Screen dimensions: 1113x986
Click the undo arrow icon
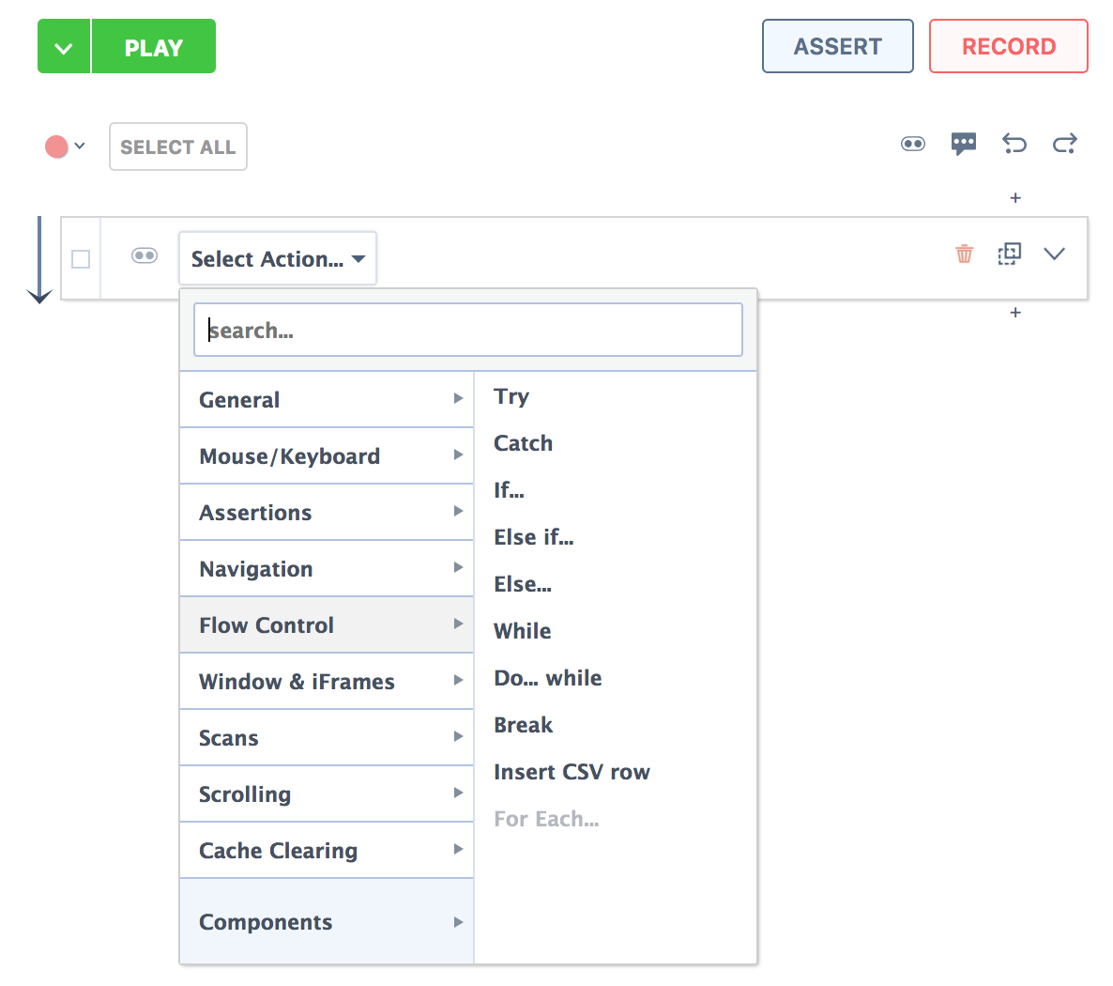tap(1014, 145)
